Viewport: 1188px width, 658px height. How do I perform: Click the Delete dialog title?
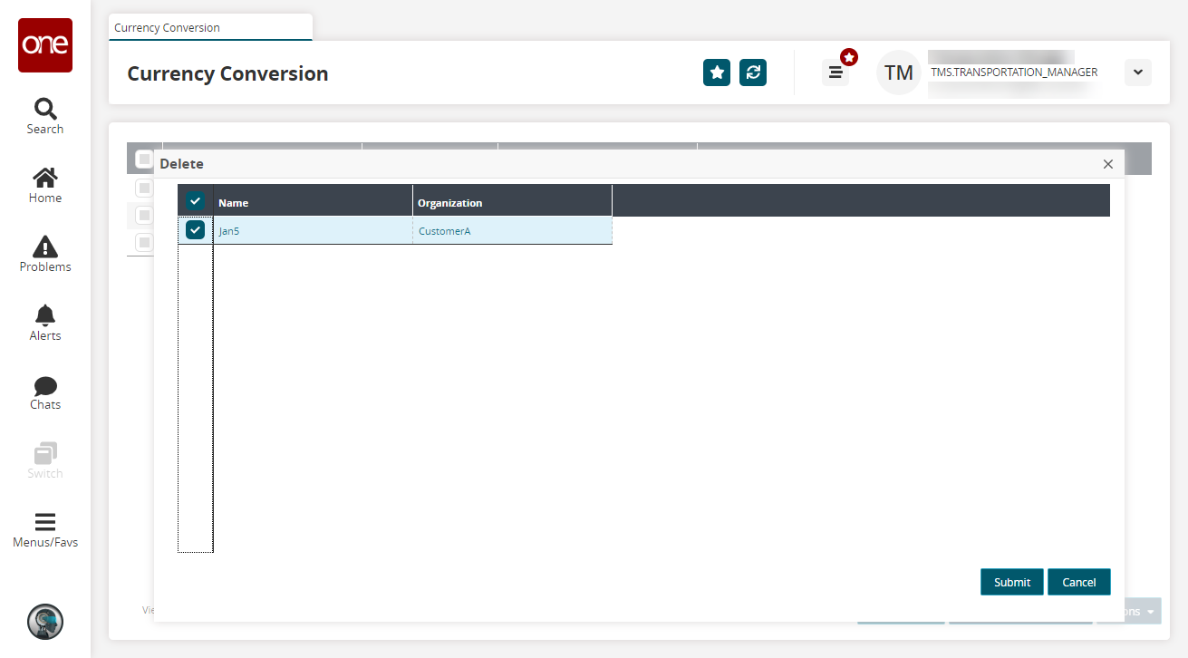click(182, 164)
